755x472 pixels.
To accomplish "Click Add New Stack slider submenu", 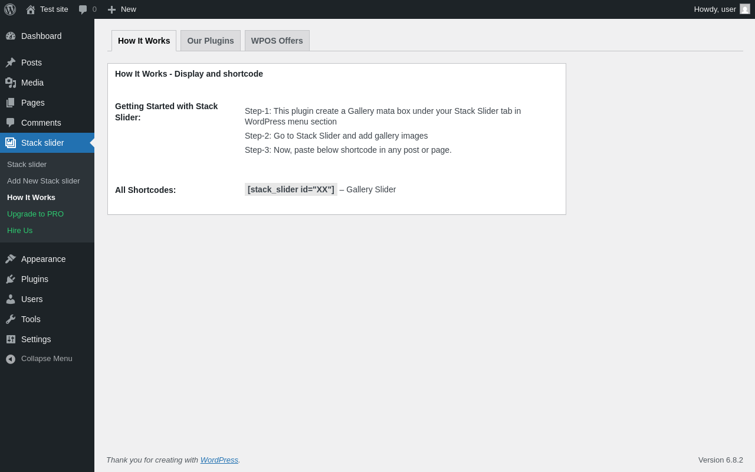I will pyautogui.click(x=44, y=181).
